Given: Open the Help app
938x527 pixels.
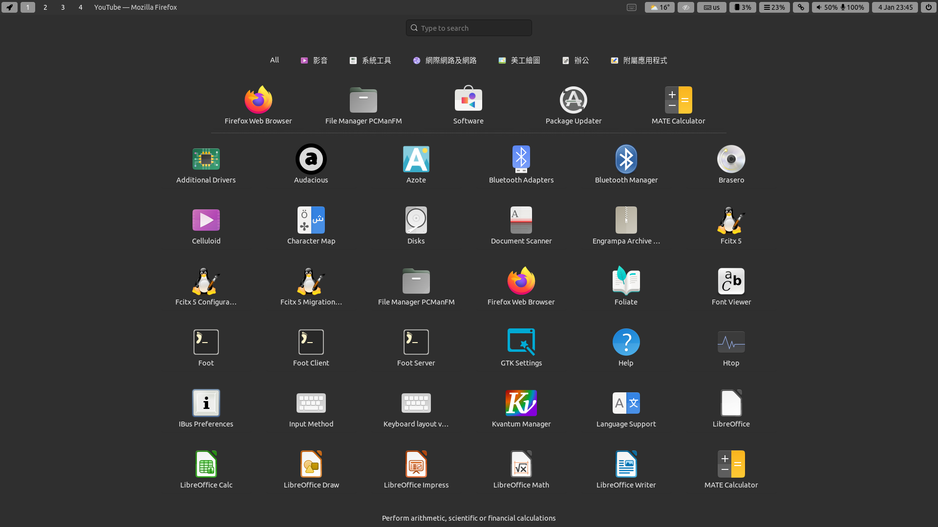Looking at the screenshot, I should [x=626, y=348].
